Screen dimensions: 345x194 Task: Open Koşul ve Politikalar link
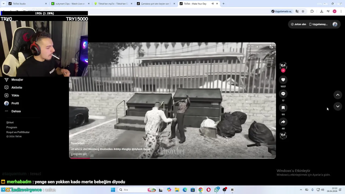18,132
